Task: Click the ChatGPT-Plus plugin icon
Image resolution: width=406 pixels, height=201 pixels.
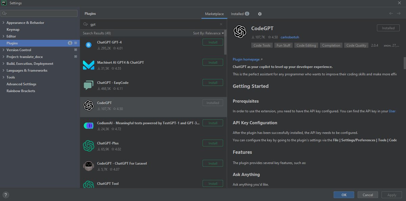Action: coord(88,146)
